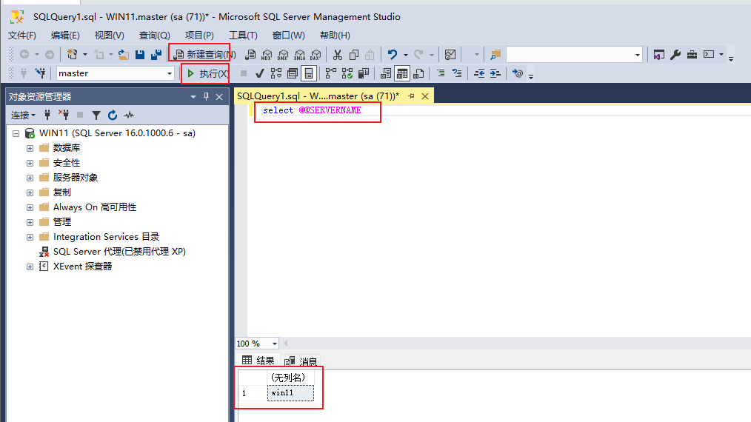Expand the XEvent 探查器 node

click(30, 267)
